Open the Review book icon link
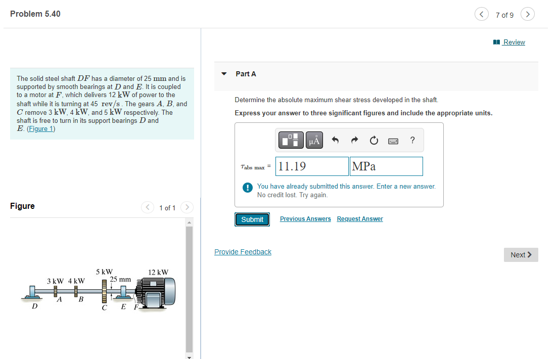This screenshot has width=557, height=359. click(509, 42)
